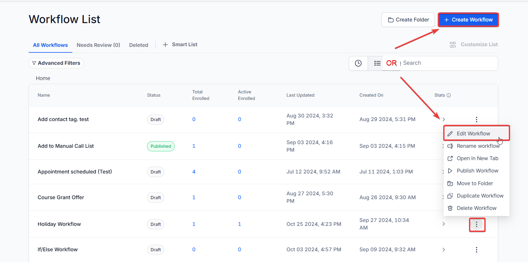This screenshot has width=528, height=262.
Task: Click Customize List
Action: click(x=474, y=45)
